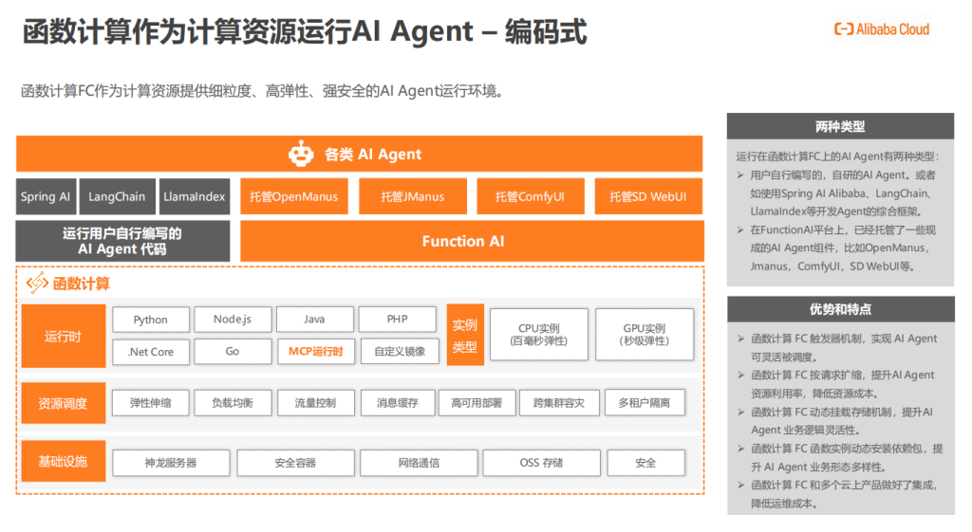The width and height of the screenshot is (972, 532).
Task: Click the 资源调度 category label
Action: click(x=64, y=403)
